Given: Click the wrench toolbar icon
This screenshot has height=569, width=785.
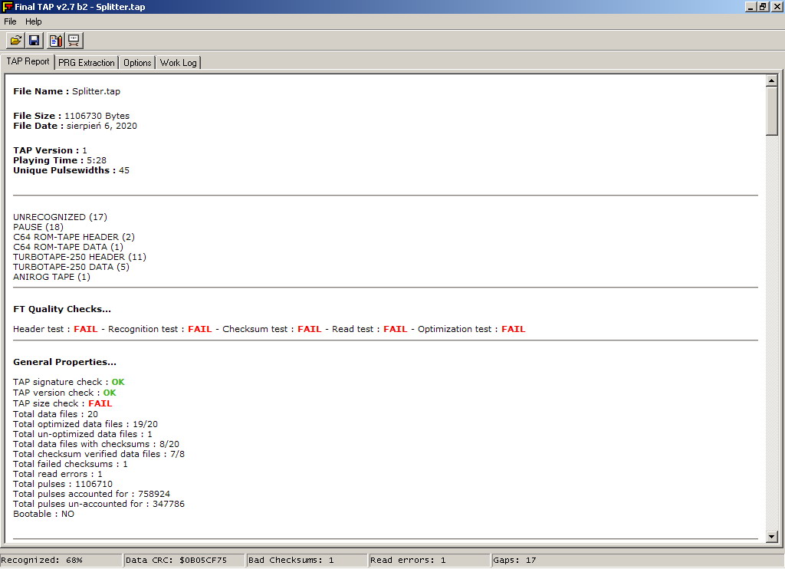Looking at the screenshot, I should [74, 40].
